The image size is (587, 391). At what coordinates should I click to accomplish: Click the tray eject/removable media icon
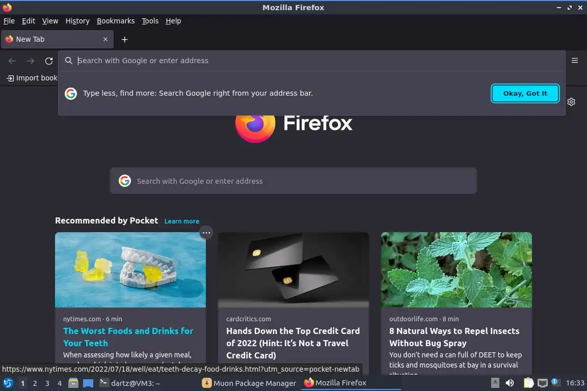click(495, 383)
